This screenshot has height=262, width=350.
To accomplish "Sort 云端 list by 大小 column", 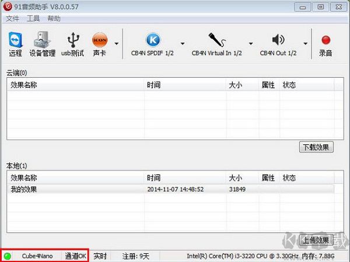I will tap(243, 85).
